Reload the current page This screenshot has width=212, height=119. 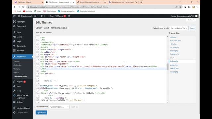pos(23,7)
